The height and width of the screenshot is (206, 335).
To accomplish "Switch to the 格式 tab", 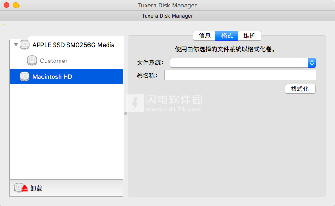I will [x=227, y=35].
